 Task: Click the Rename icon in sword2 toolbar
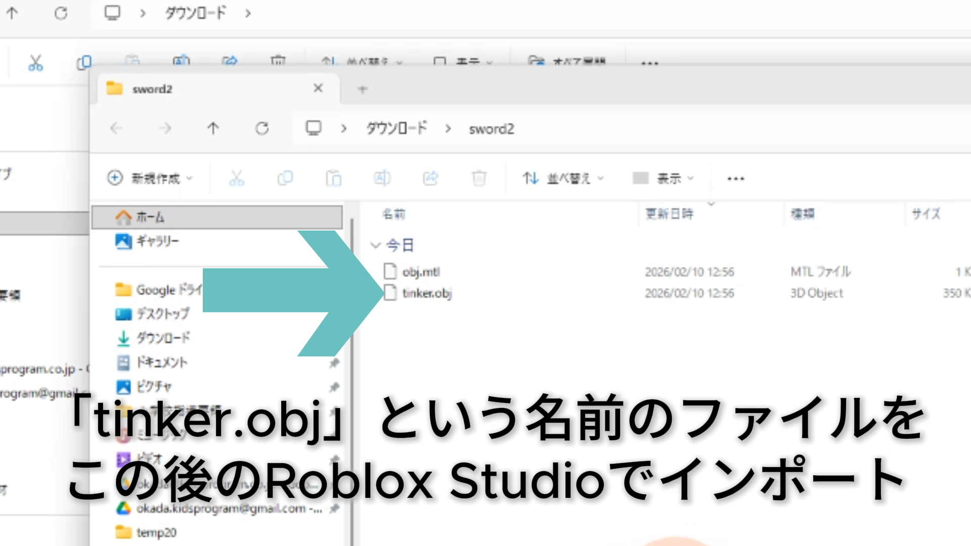pos(382,178)
